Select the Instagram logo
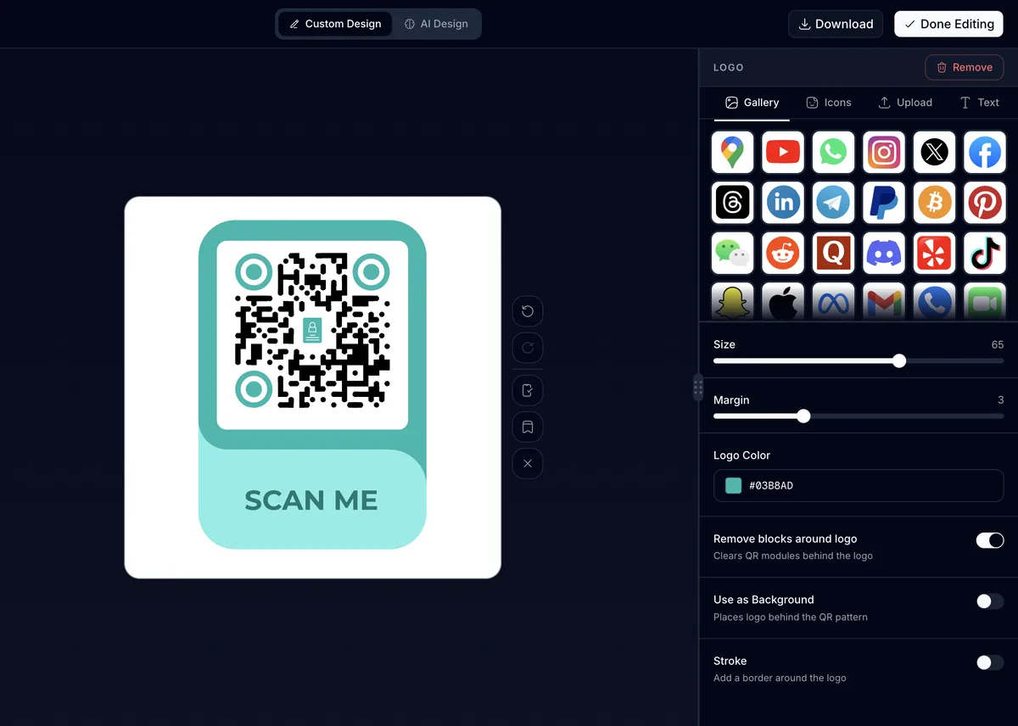 pyautogui.click(x=884, y=153)
